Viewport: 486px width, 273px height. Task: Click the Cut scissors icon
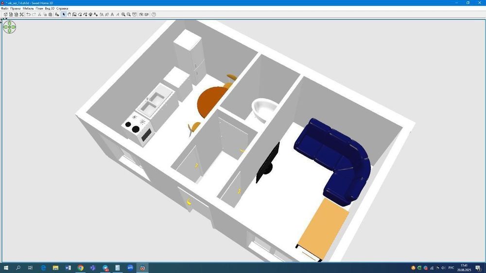[x=39, y=15]
